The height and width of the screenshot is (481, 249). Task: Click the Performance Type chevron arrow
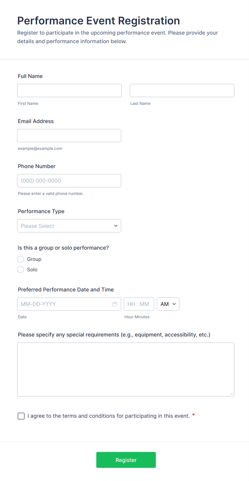(116, 226)
